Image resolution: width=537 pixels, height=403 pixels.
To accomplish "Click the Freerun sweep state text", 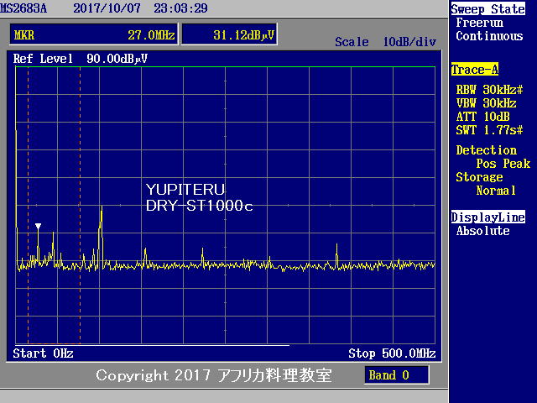I will [x=479, y=23].
